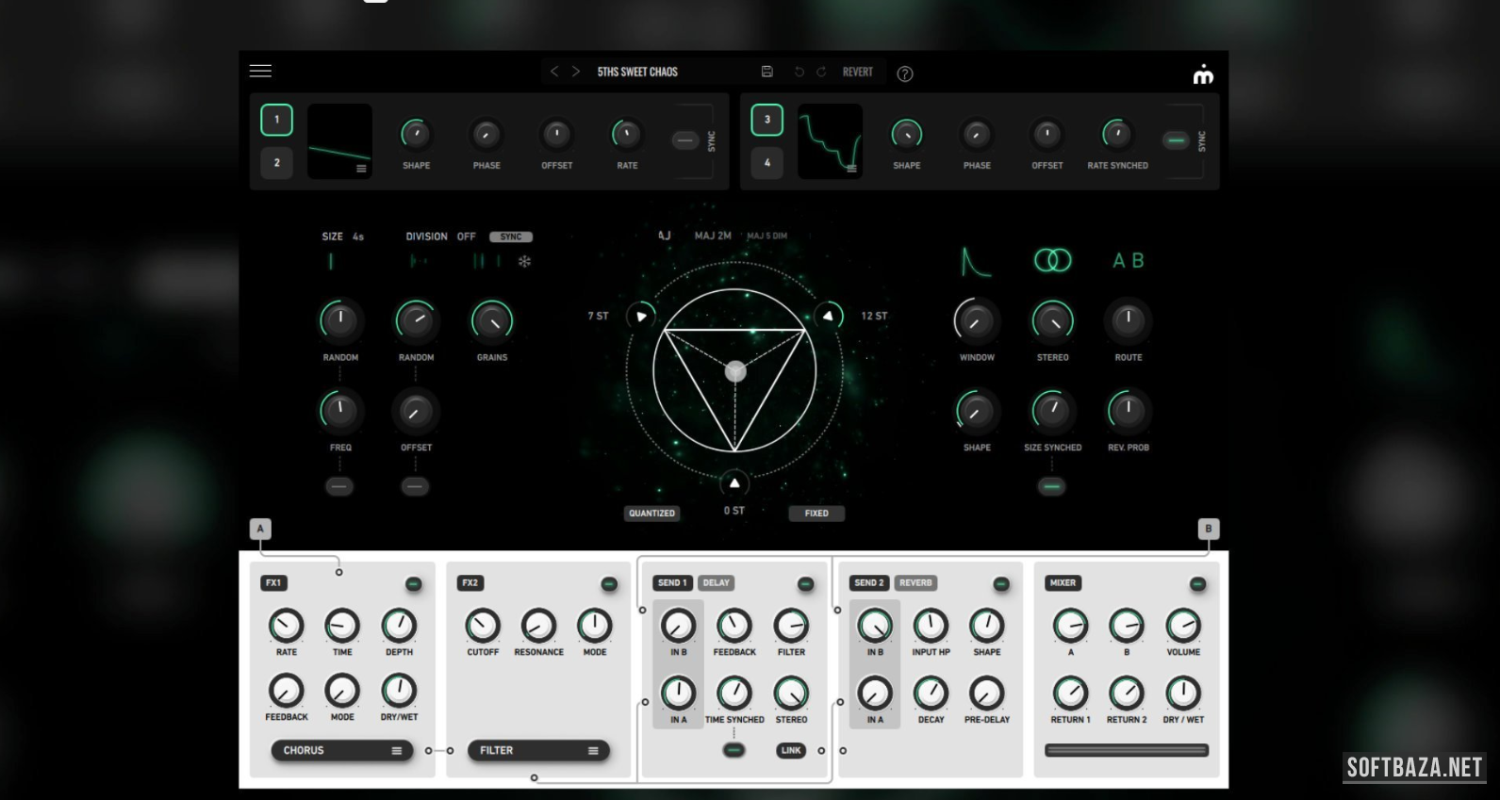The image size is (1500, 800).
Task: Switch to modulator slot 2
Action: pos(276,163)
